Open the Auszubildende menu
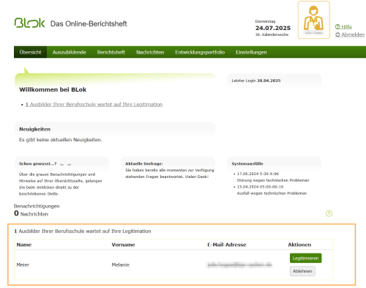This screenshot has height=288, width=366. point(70,52)
